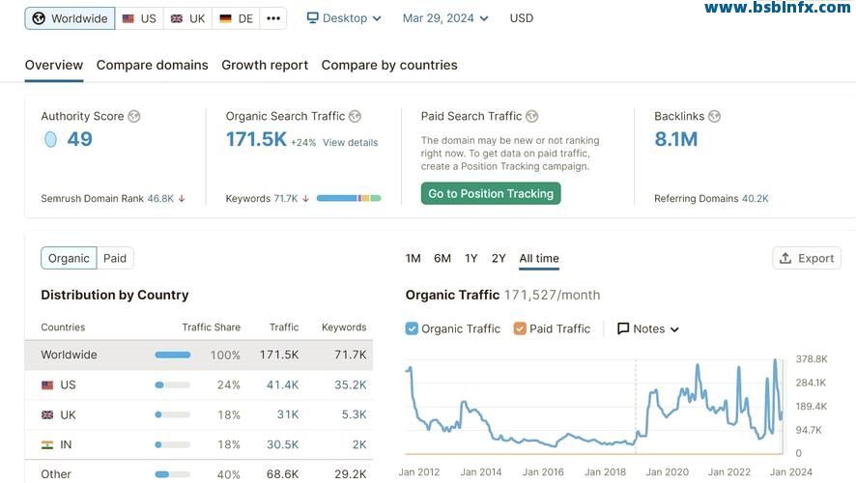This screenshot has width=856, height=483.
Task: Click the Worldwide traffic share bar
Action: [x=173, y=355]
